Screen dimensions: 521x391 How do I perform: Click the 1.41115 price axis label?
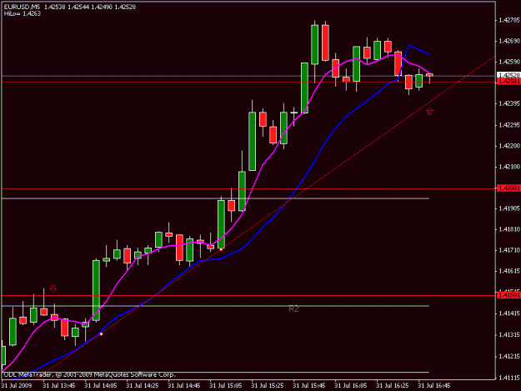click(509, 378)
